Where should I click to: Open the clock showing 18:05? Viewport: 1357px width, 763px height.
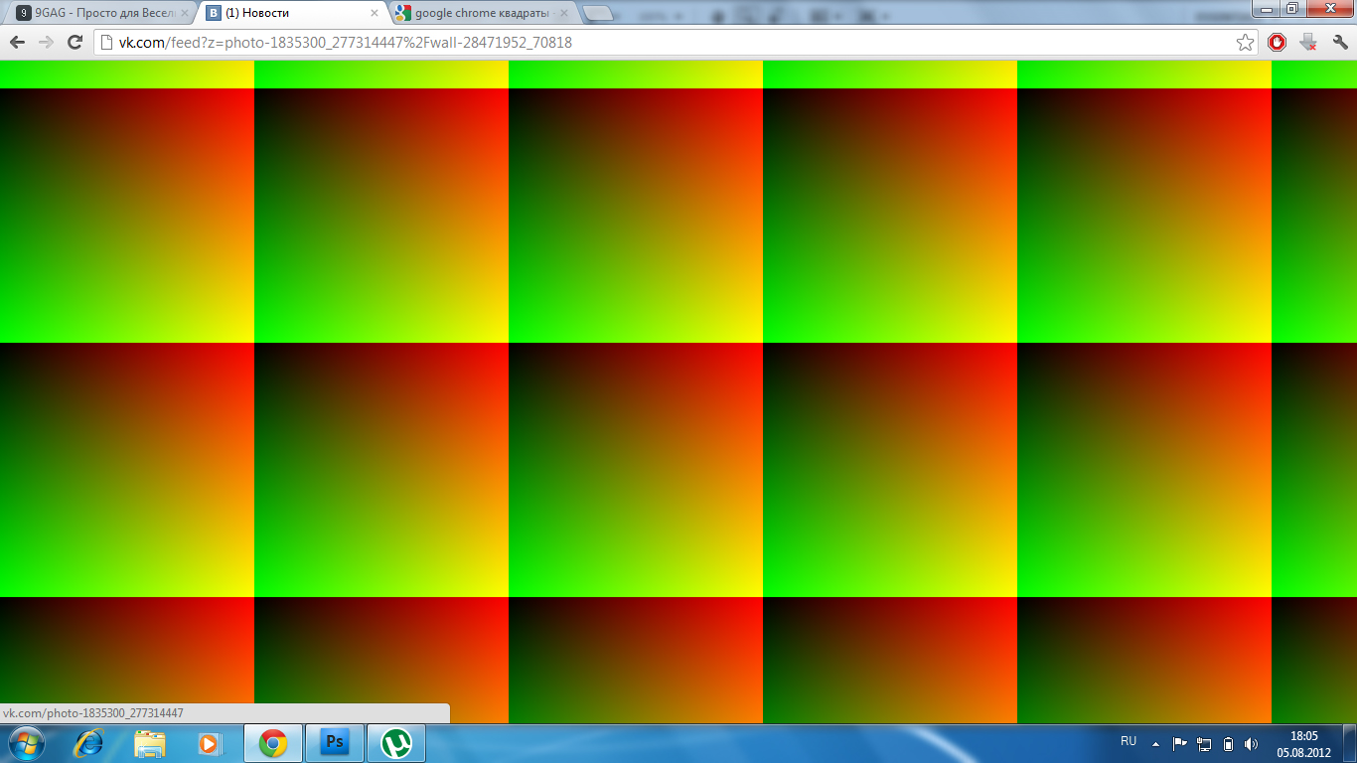pos(1303,743)
